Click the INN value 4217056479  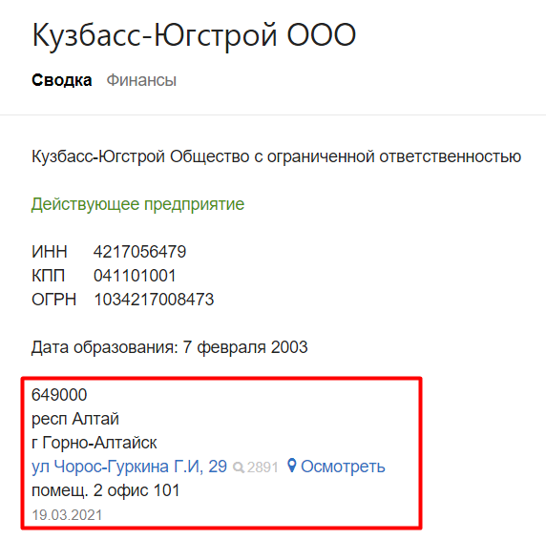point(140,252)
